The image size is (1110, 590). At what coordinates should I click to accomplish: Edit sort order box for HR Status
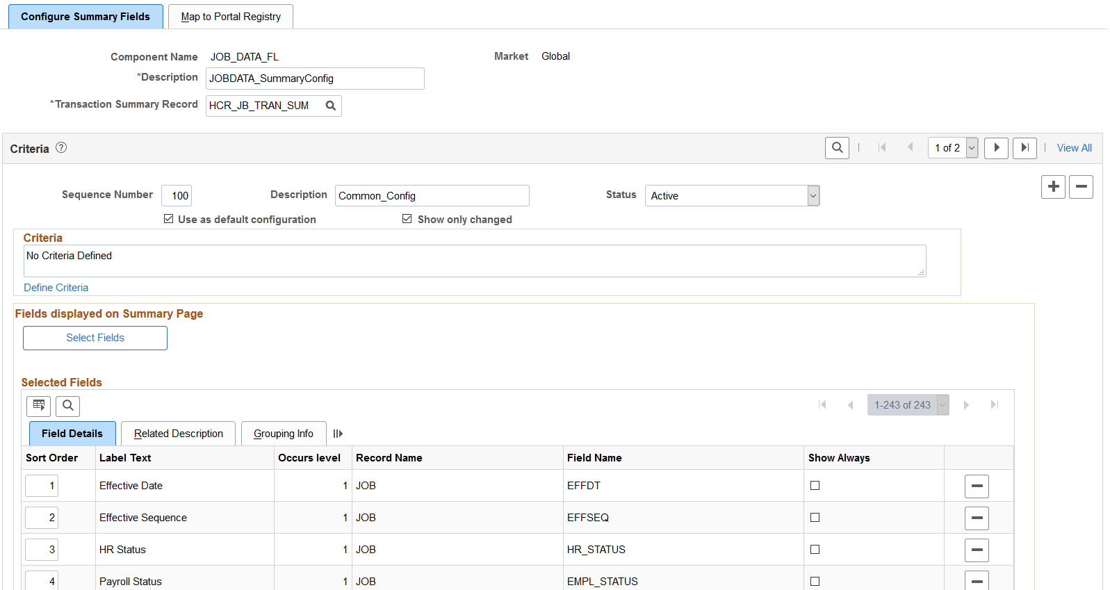(42, 550)
